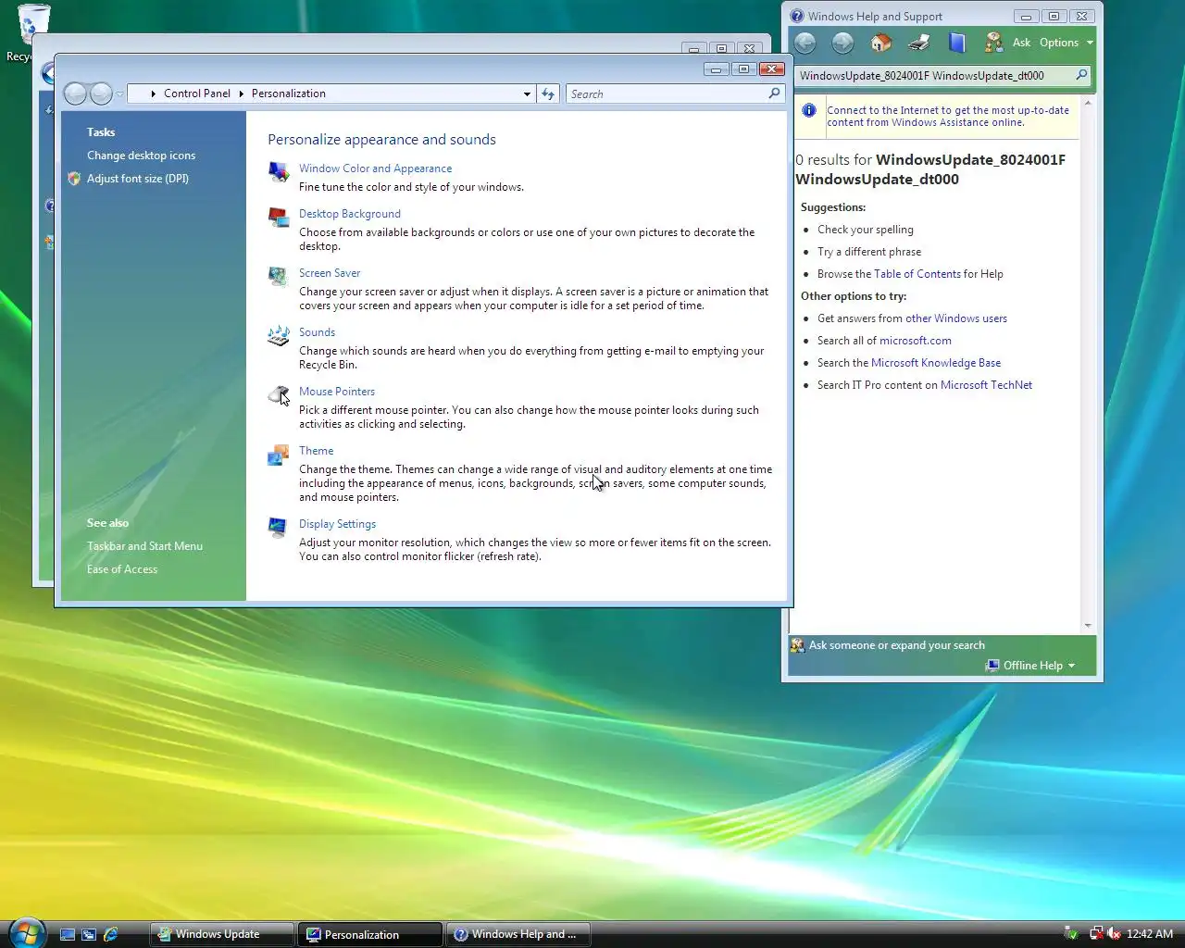This screenshot has height=948, width=1185.
Task: Click the Control Panel Search input field
Action: (x=668, y=94)
